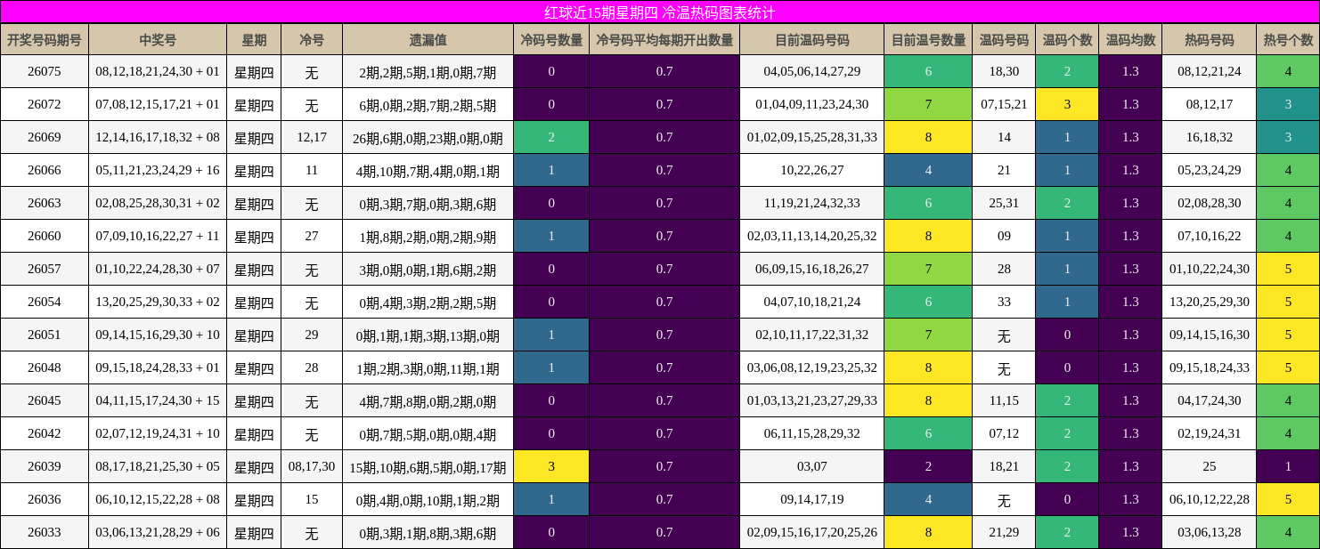Click green cold count cell in row 26069
Viewport: 1320px width, 549px height.
[551, 137]
